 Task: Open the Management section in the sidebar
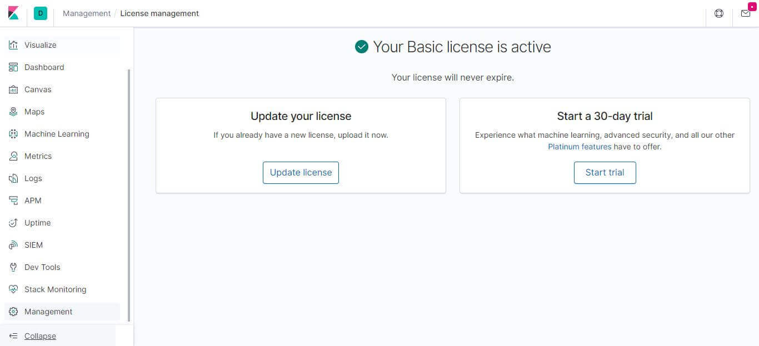pos(48,312)
